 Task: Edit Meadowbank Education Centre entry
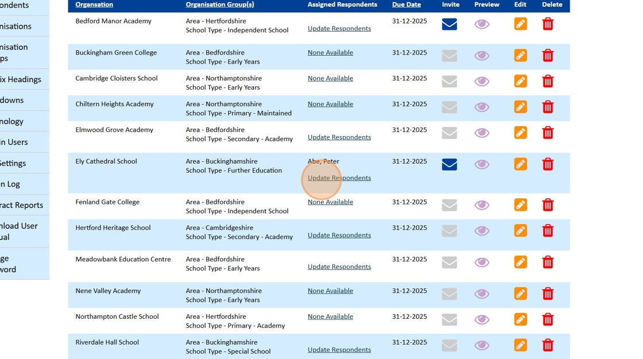(520, 262)
